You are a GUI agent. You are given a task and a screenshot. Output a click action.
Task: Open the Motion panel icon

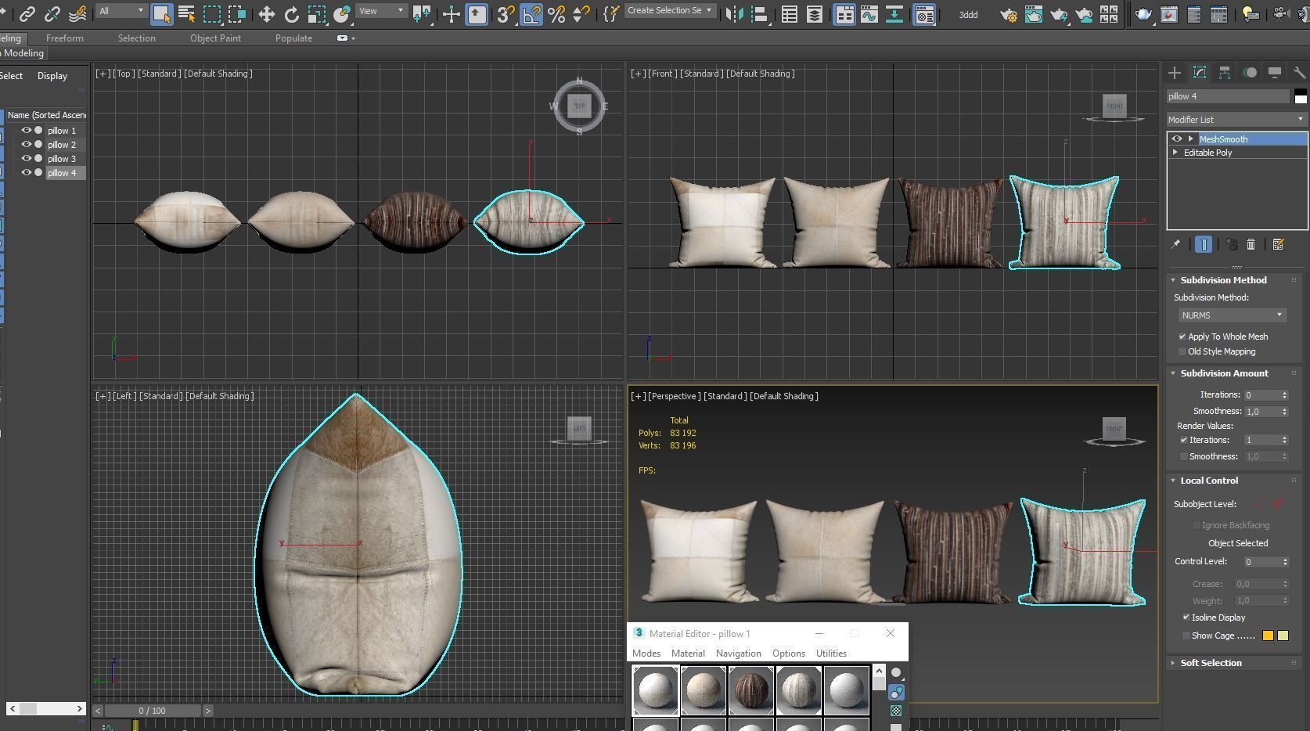click(x=1250, y=73)
